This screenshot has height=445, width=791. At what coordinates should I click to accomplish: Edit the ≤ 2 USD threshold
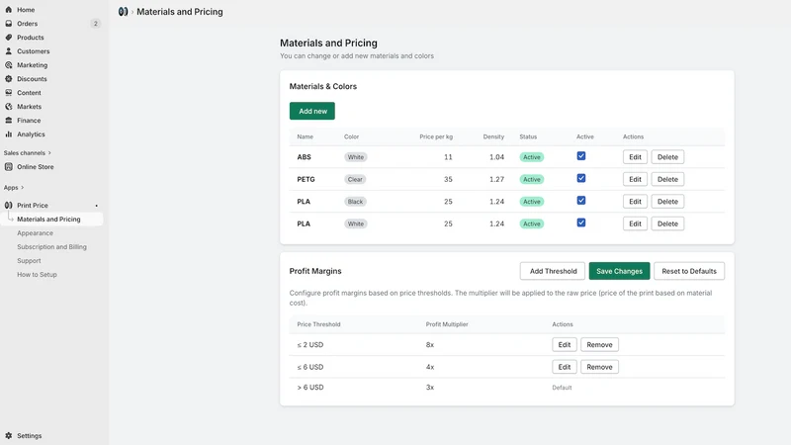point(564,344)
